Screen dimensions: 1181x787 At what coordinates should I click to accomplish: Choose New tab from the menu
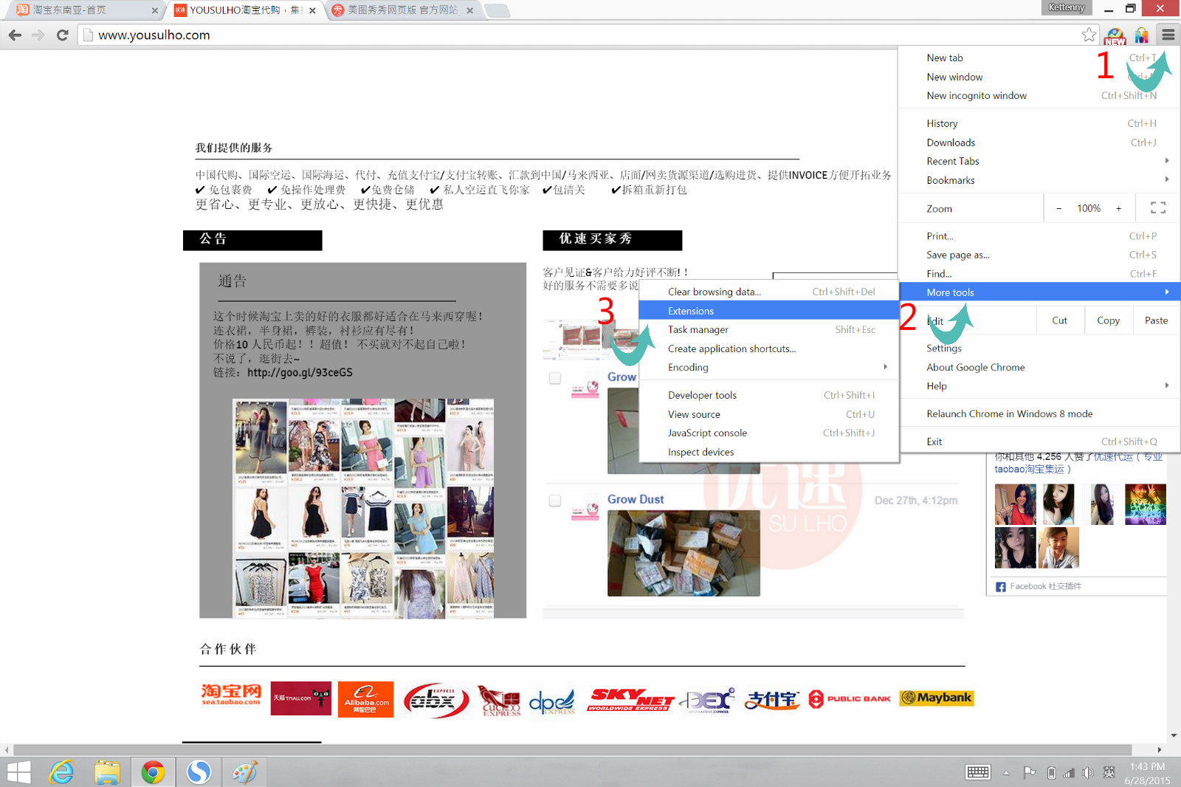point(1039,58)
